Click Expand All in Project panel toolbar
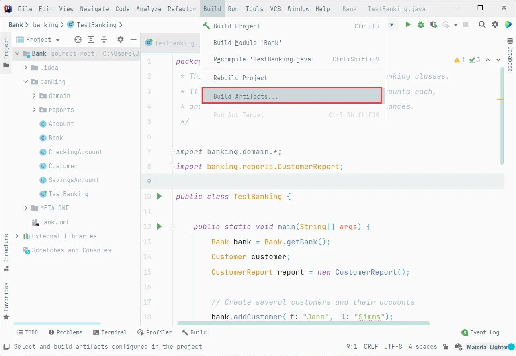The height and width of the screenshot is (356, 516). (91, 39)
